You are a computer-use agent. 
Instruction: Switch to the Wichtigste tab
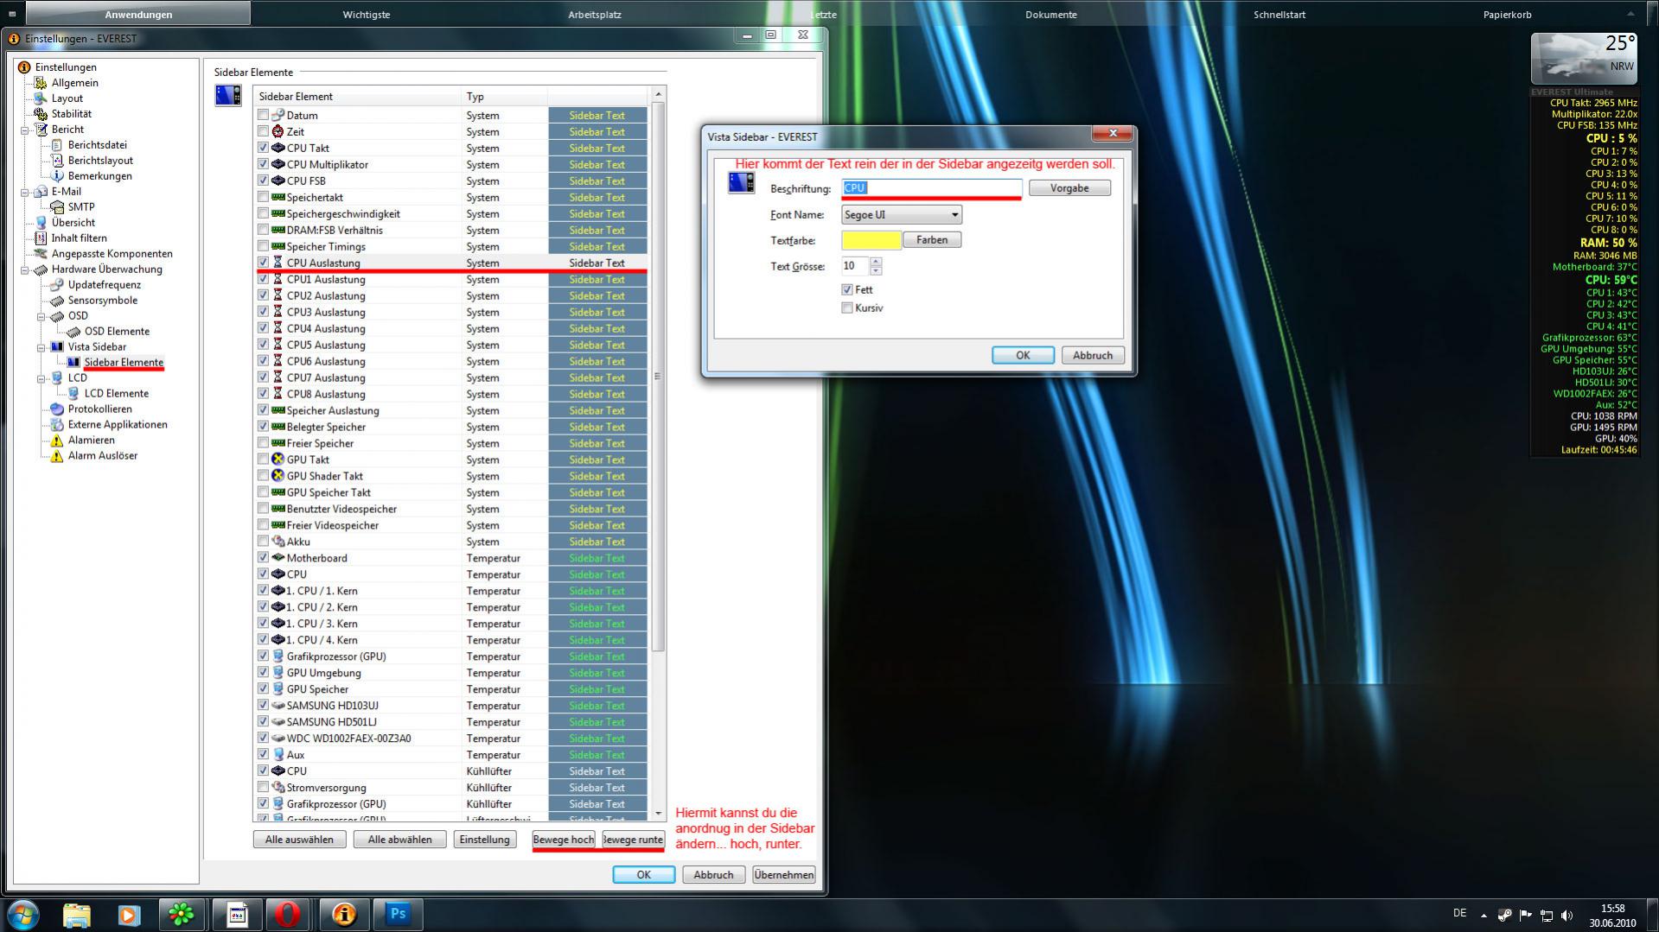tap(367, 14)
